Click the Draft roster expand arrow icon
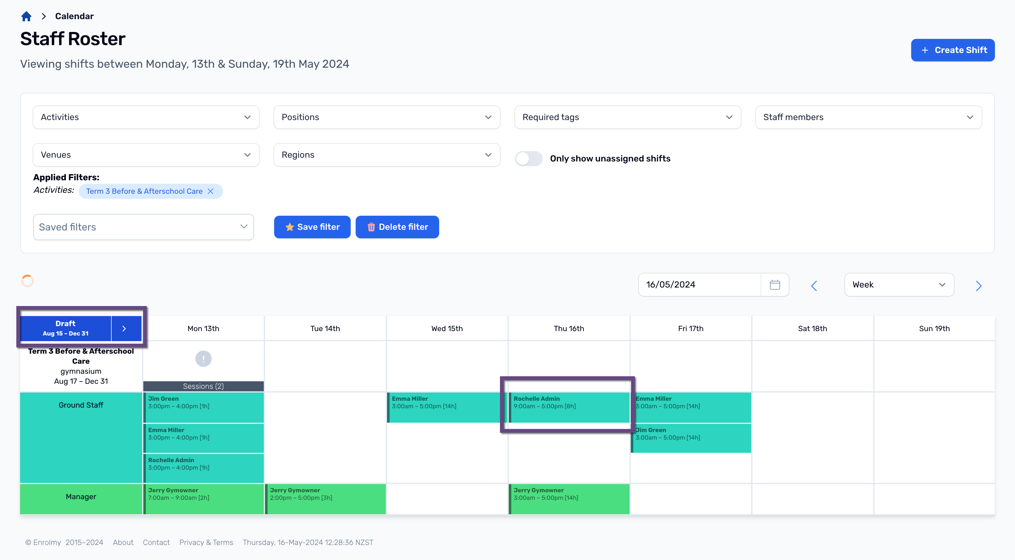1015x560 pixels. pyautogui.click(x=125, y=328)
